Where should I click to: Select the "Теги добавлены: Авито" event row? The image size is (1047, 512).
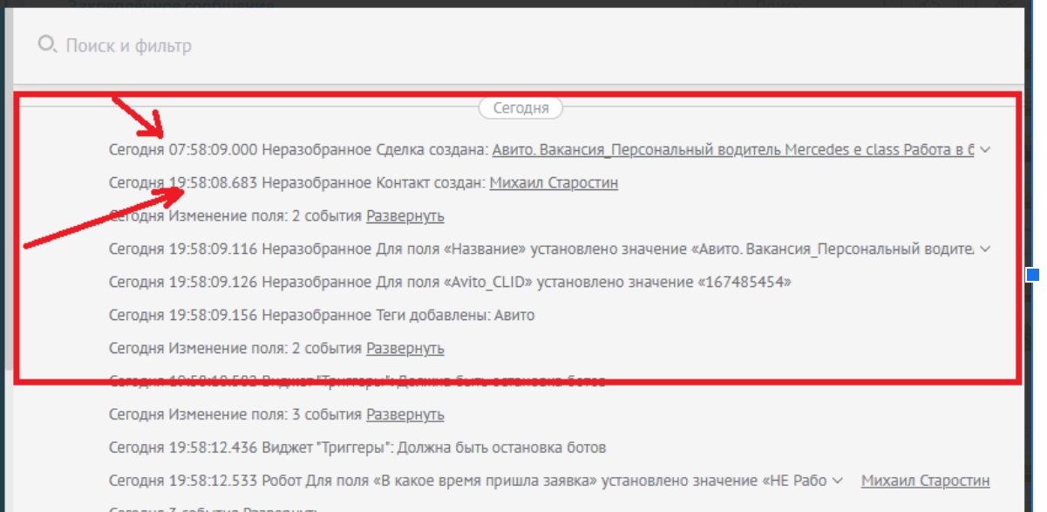pos(323,316)
